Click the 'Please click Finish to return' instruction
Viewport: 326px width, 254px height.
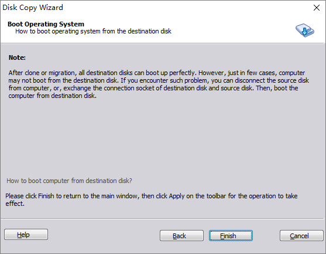click(x=152, y=196)
